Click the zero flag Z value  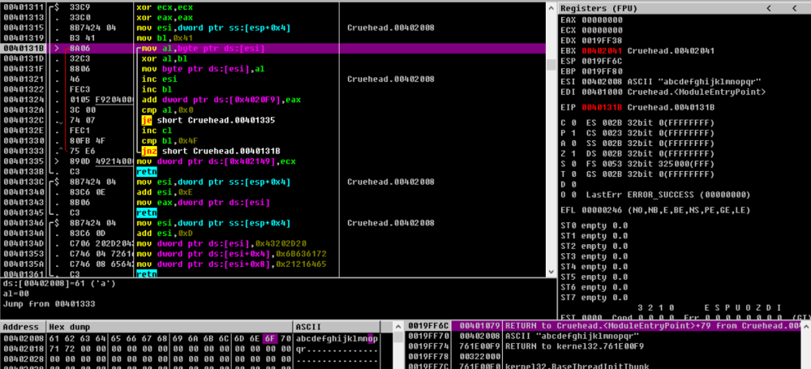[574, 154]
